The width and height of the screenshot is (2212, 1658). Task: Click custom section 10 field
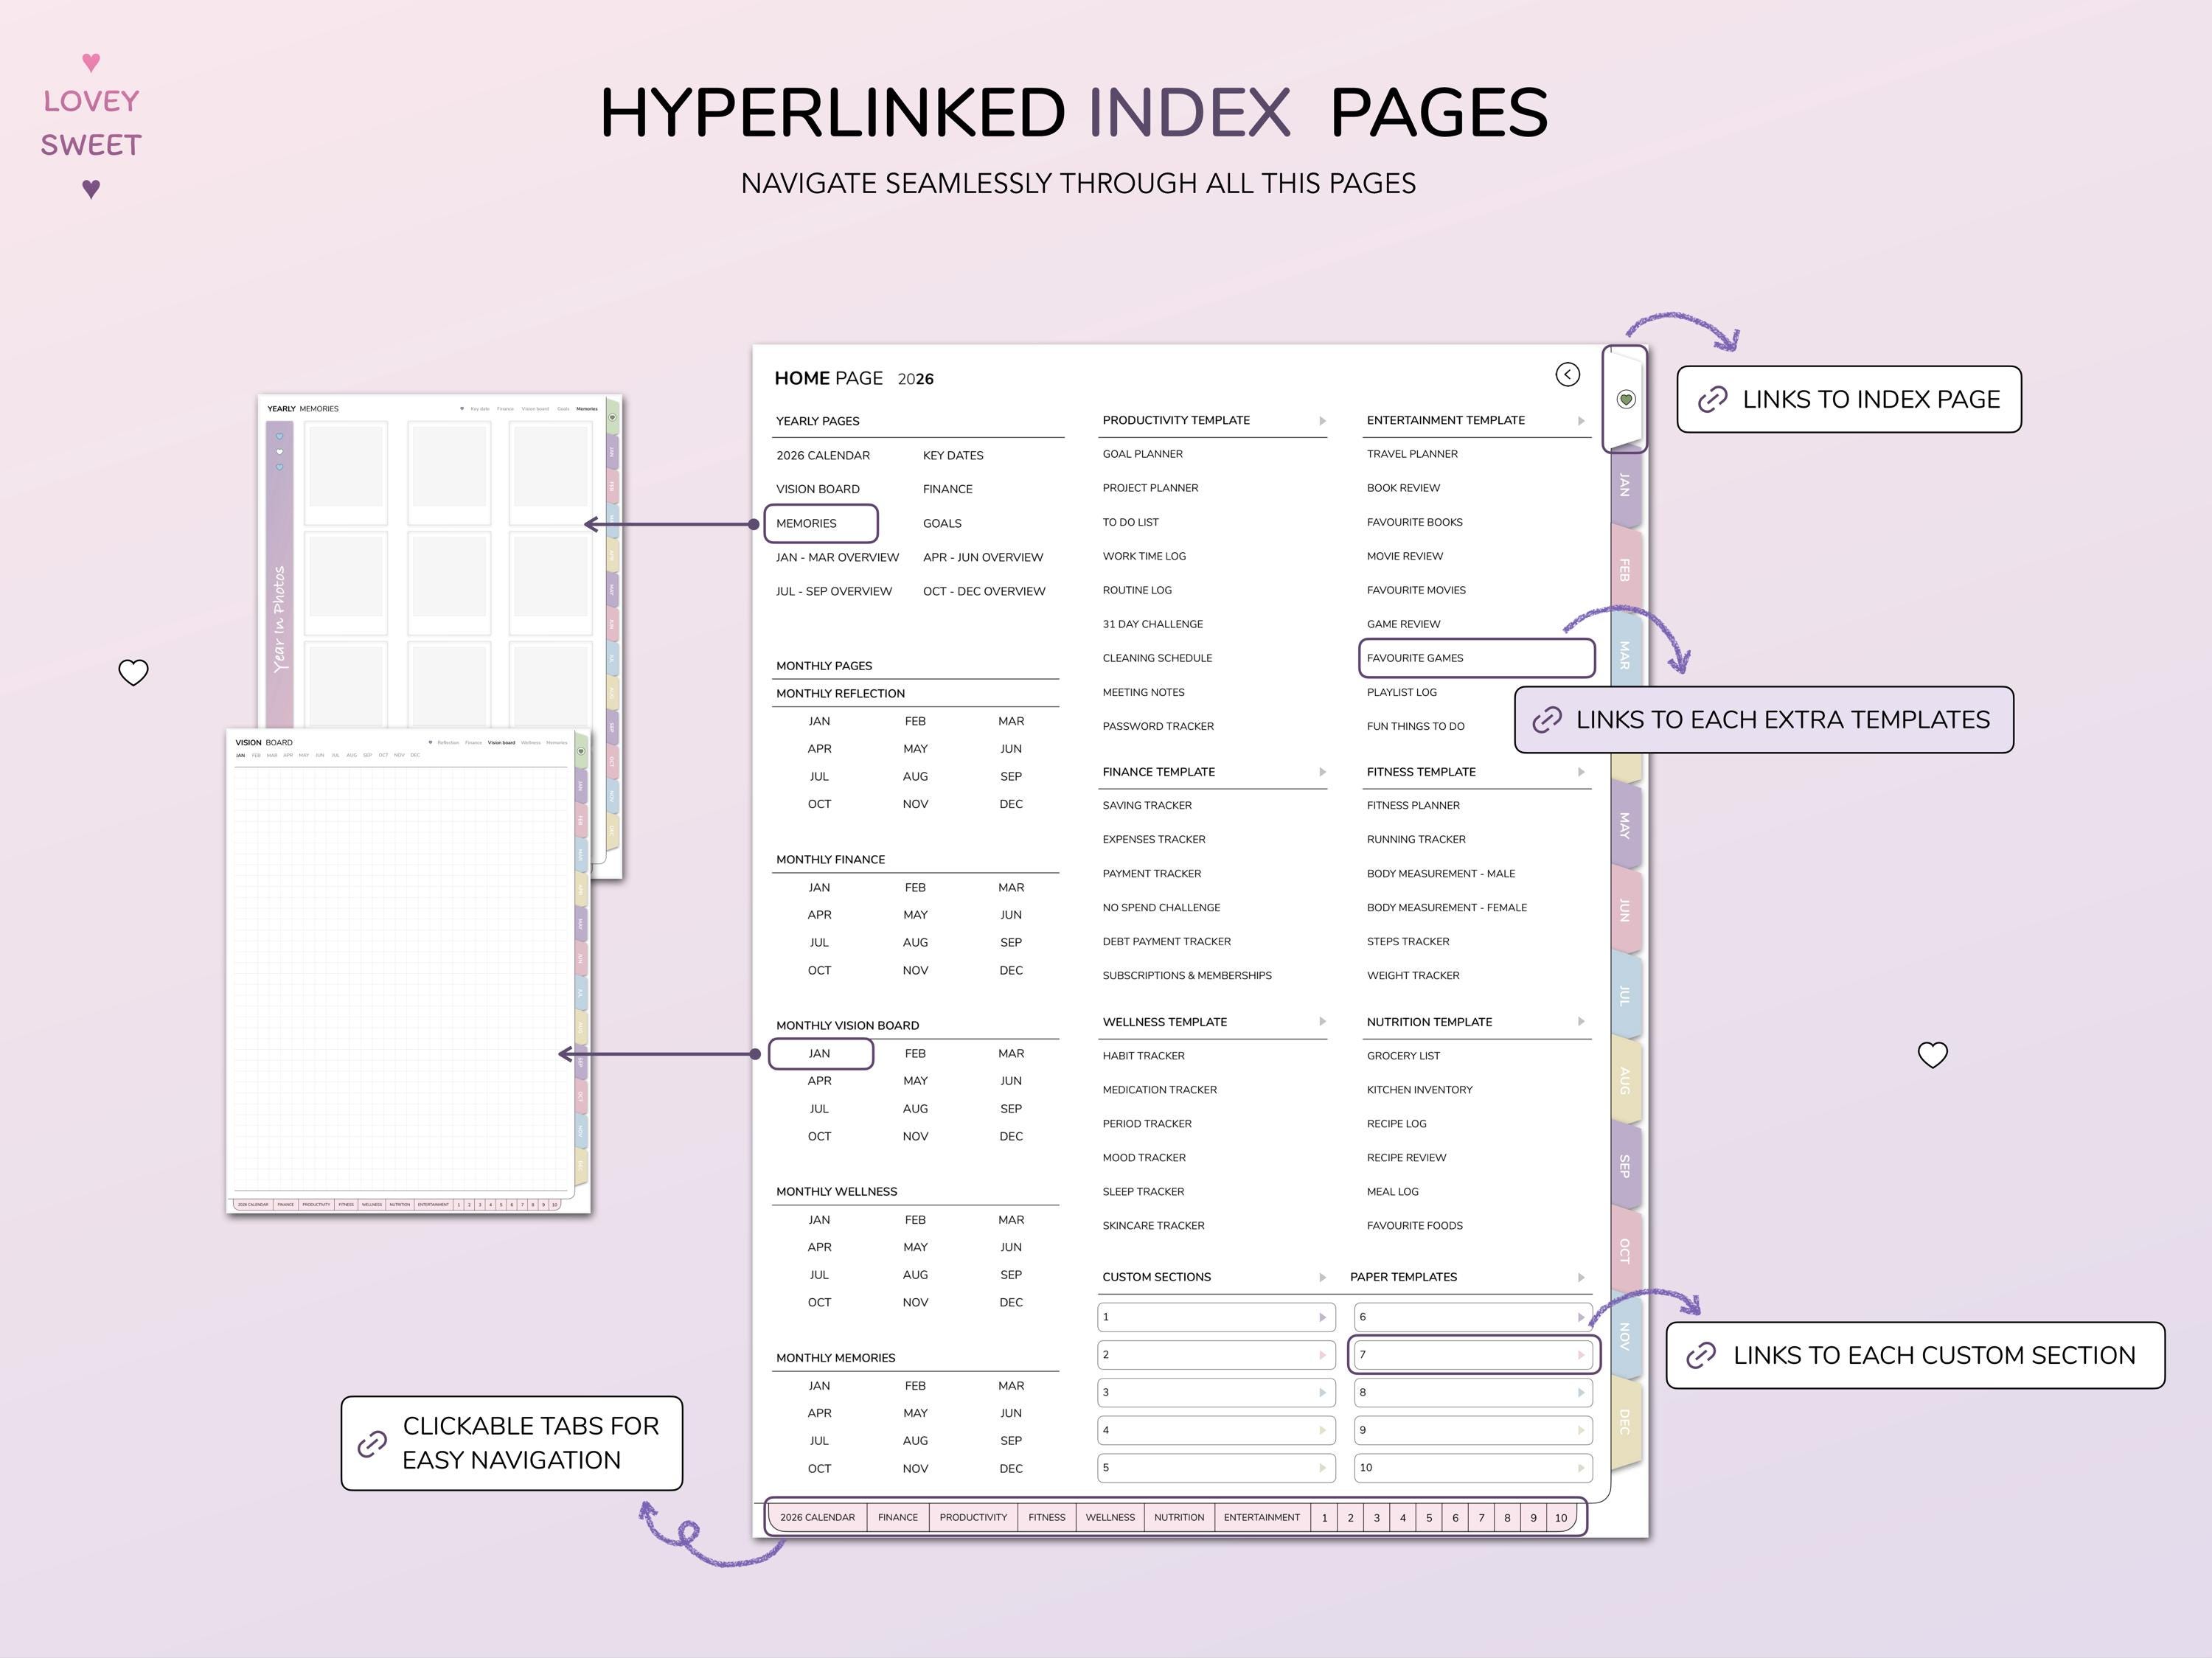pyautogui.click(x=1473, y=1467)
